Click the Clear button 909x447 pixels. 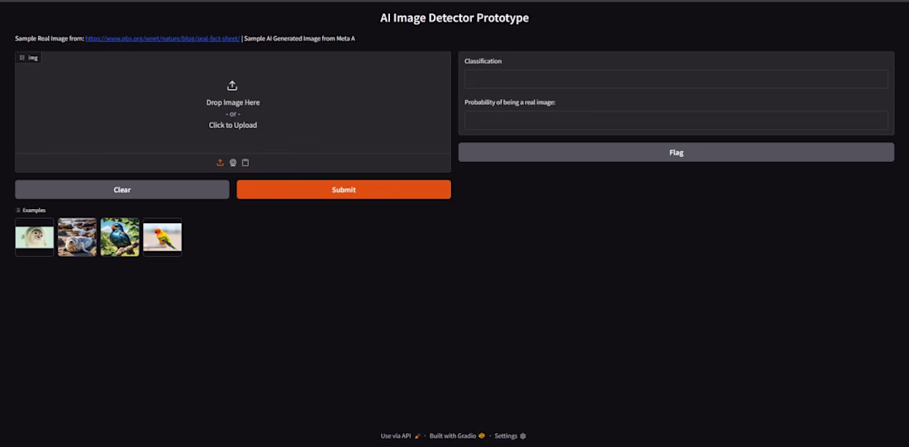(122, 189)
